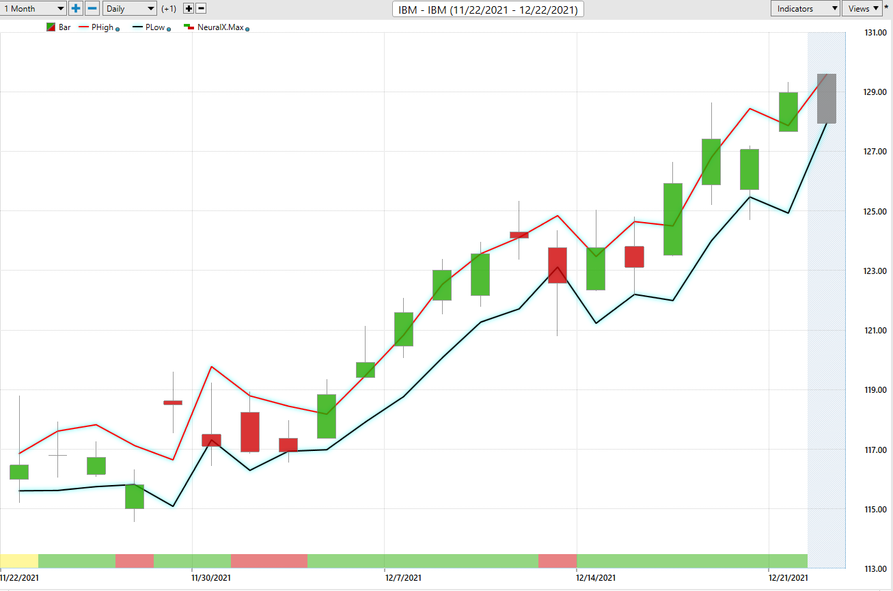This screenshot has width=893, height=591.
Task: Click the 119.00 price axis label
Action: tap(875, 390)
